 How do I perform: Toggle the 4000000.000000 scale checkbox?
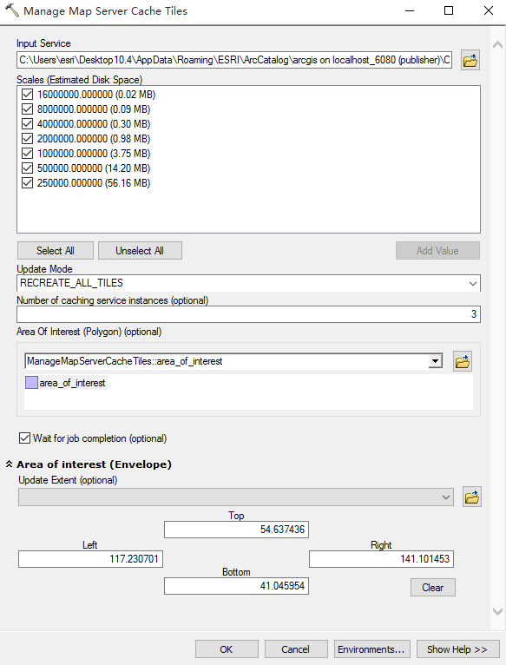pyautogui.click(x=27, y=124)
